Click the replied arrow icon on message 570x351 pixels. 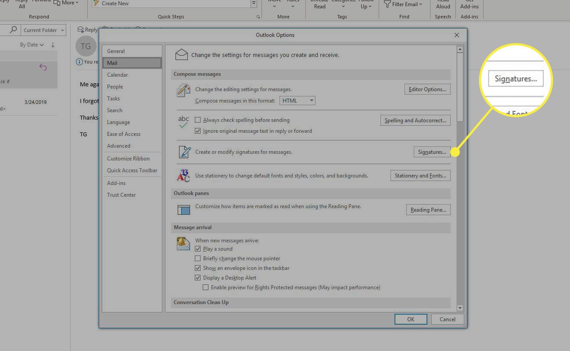pyautogui.click(x=43, y=67)
